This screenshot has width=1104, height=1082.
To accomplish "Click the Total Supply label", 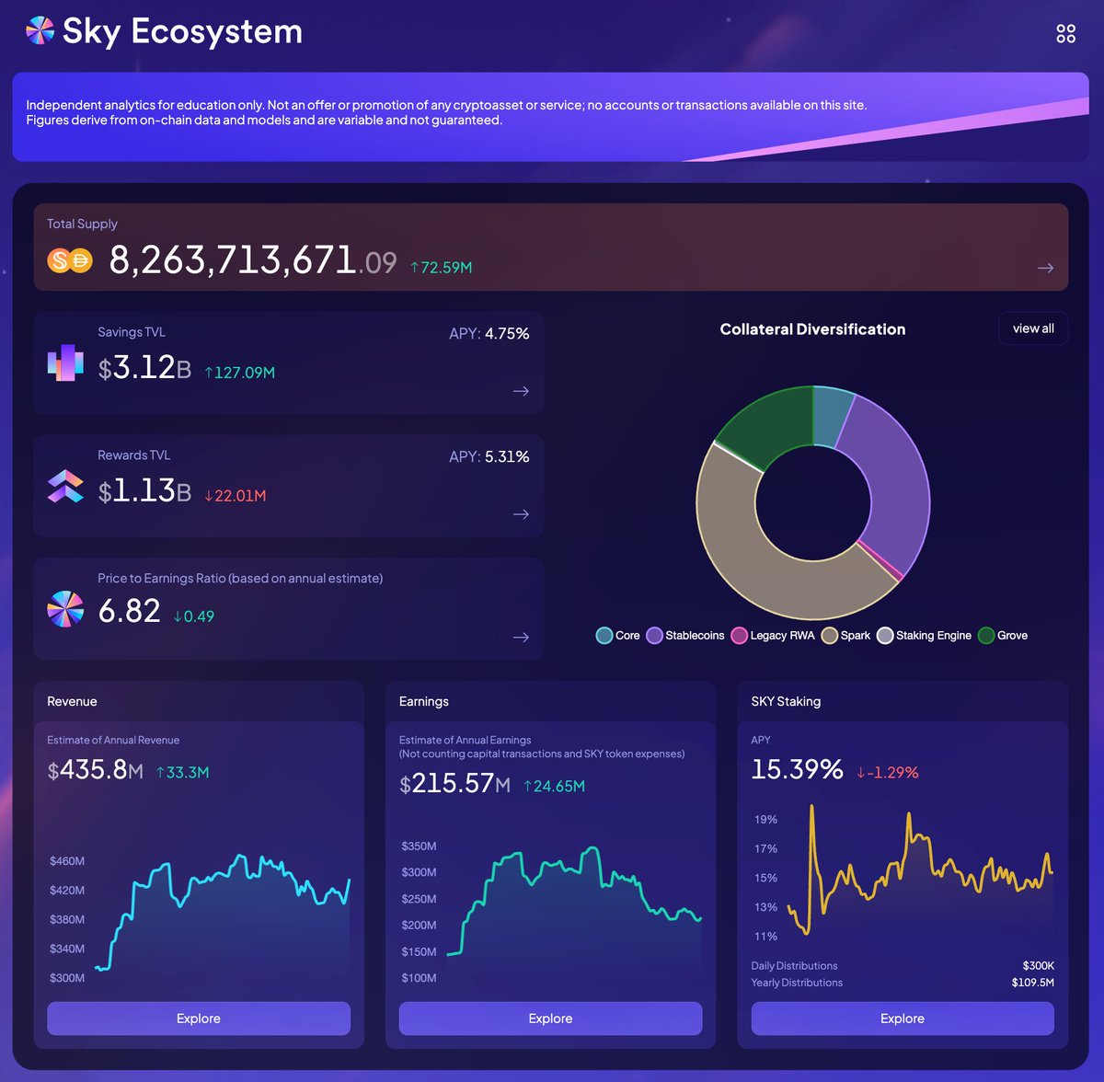I will tap(82, 224).
